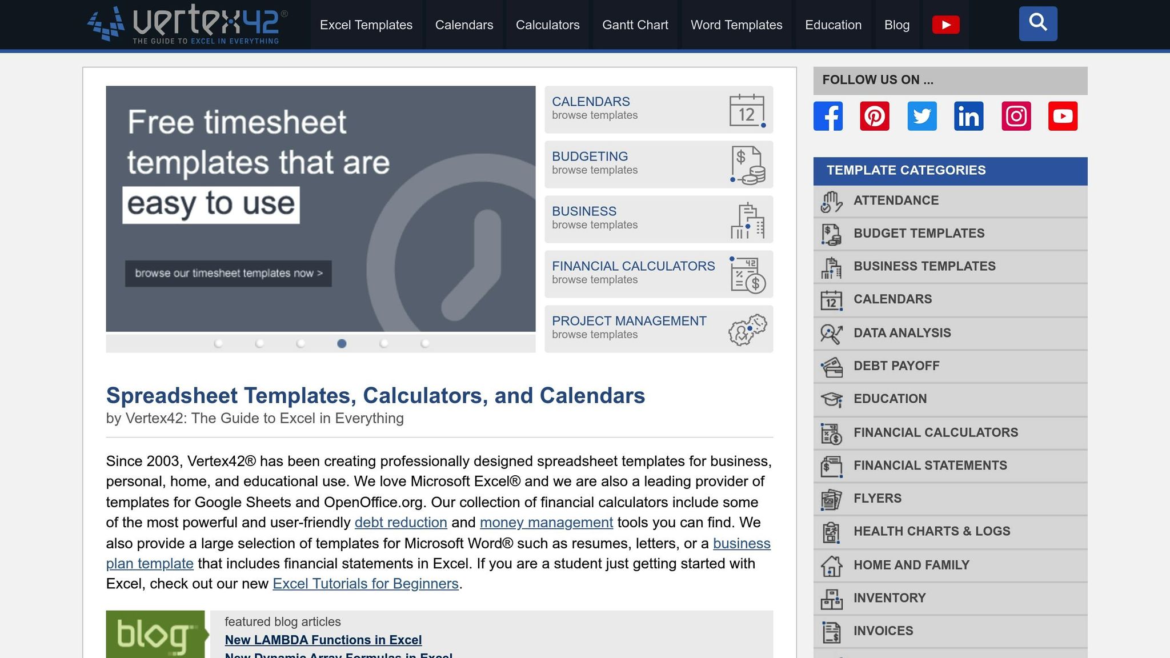The width and height of the screenshot is (1170, 658).
Task: Open the Instagram follow icon
Action: 1016,116
